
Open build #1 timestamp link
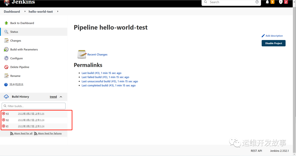tap(31, 126)
